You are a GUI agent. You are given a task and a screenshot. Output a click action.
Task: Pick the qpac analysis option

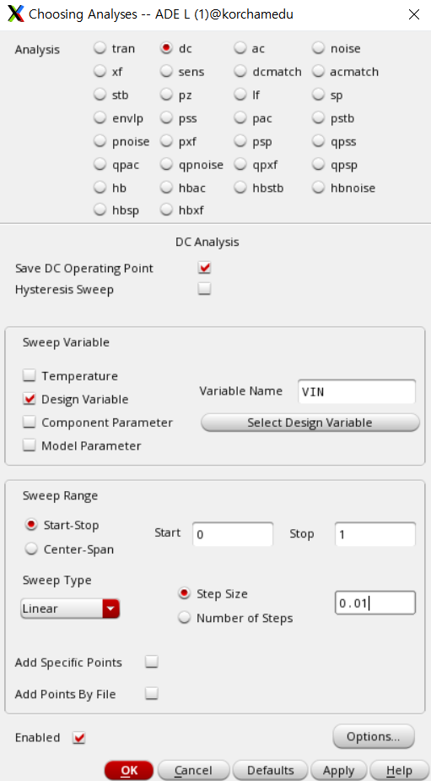100,164
